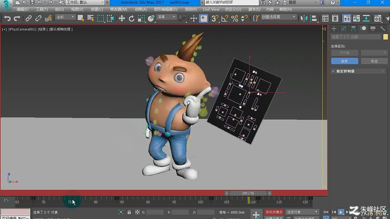Click the Play Animation button
390x219 pixels.
pyautogui.click(x=341, y=212)
